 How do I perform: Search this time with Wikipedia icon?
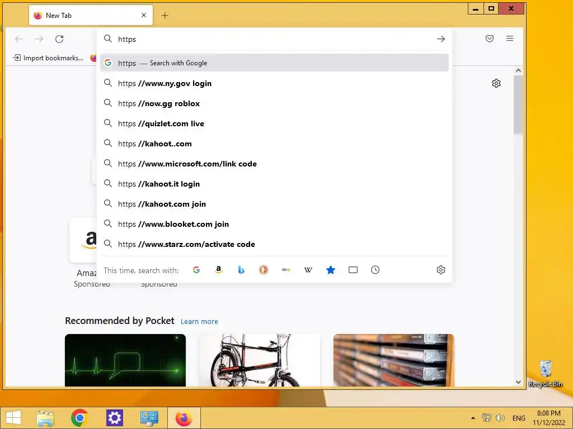[x=308, y=270]
